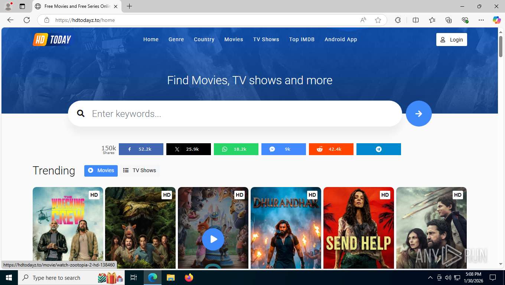Close the Free Movies tab
The height and width of the screenshot is (285, 505).
115,6
